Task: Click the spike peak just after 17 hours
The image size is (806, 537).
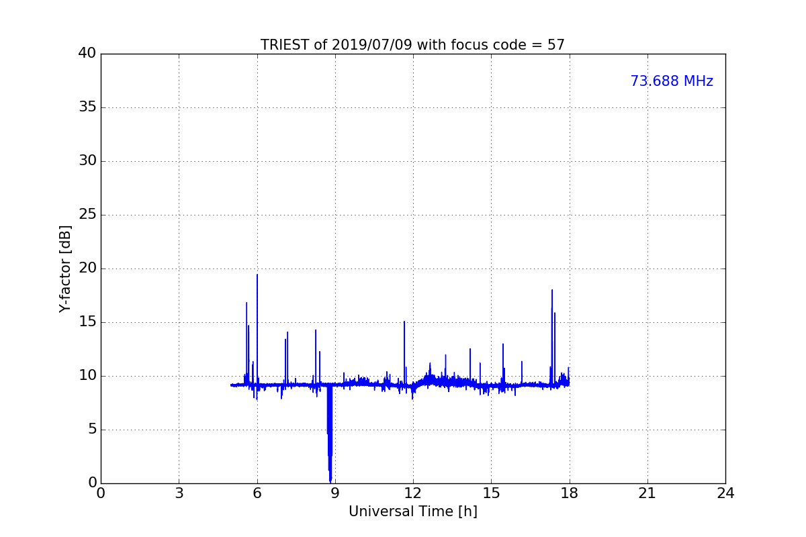Action: (552, 291)
